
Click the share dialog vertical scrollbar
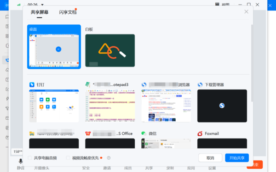tap(252, 63)
